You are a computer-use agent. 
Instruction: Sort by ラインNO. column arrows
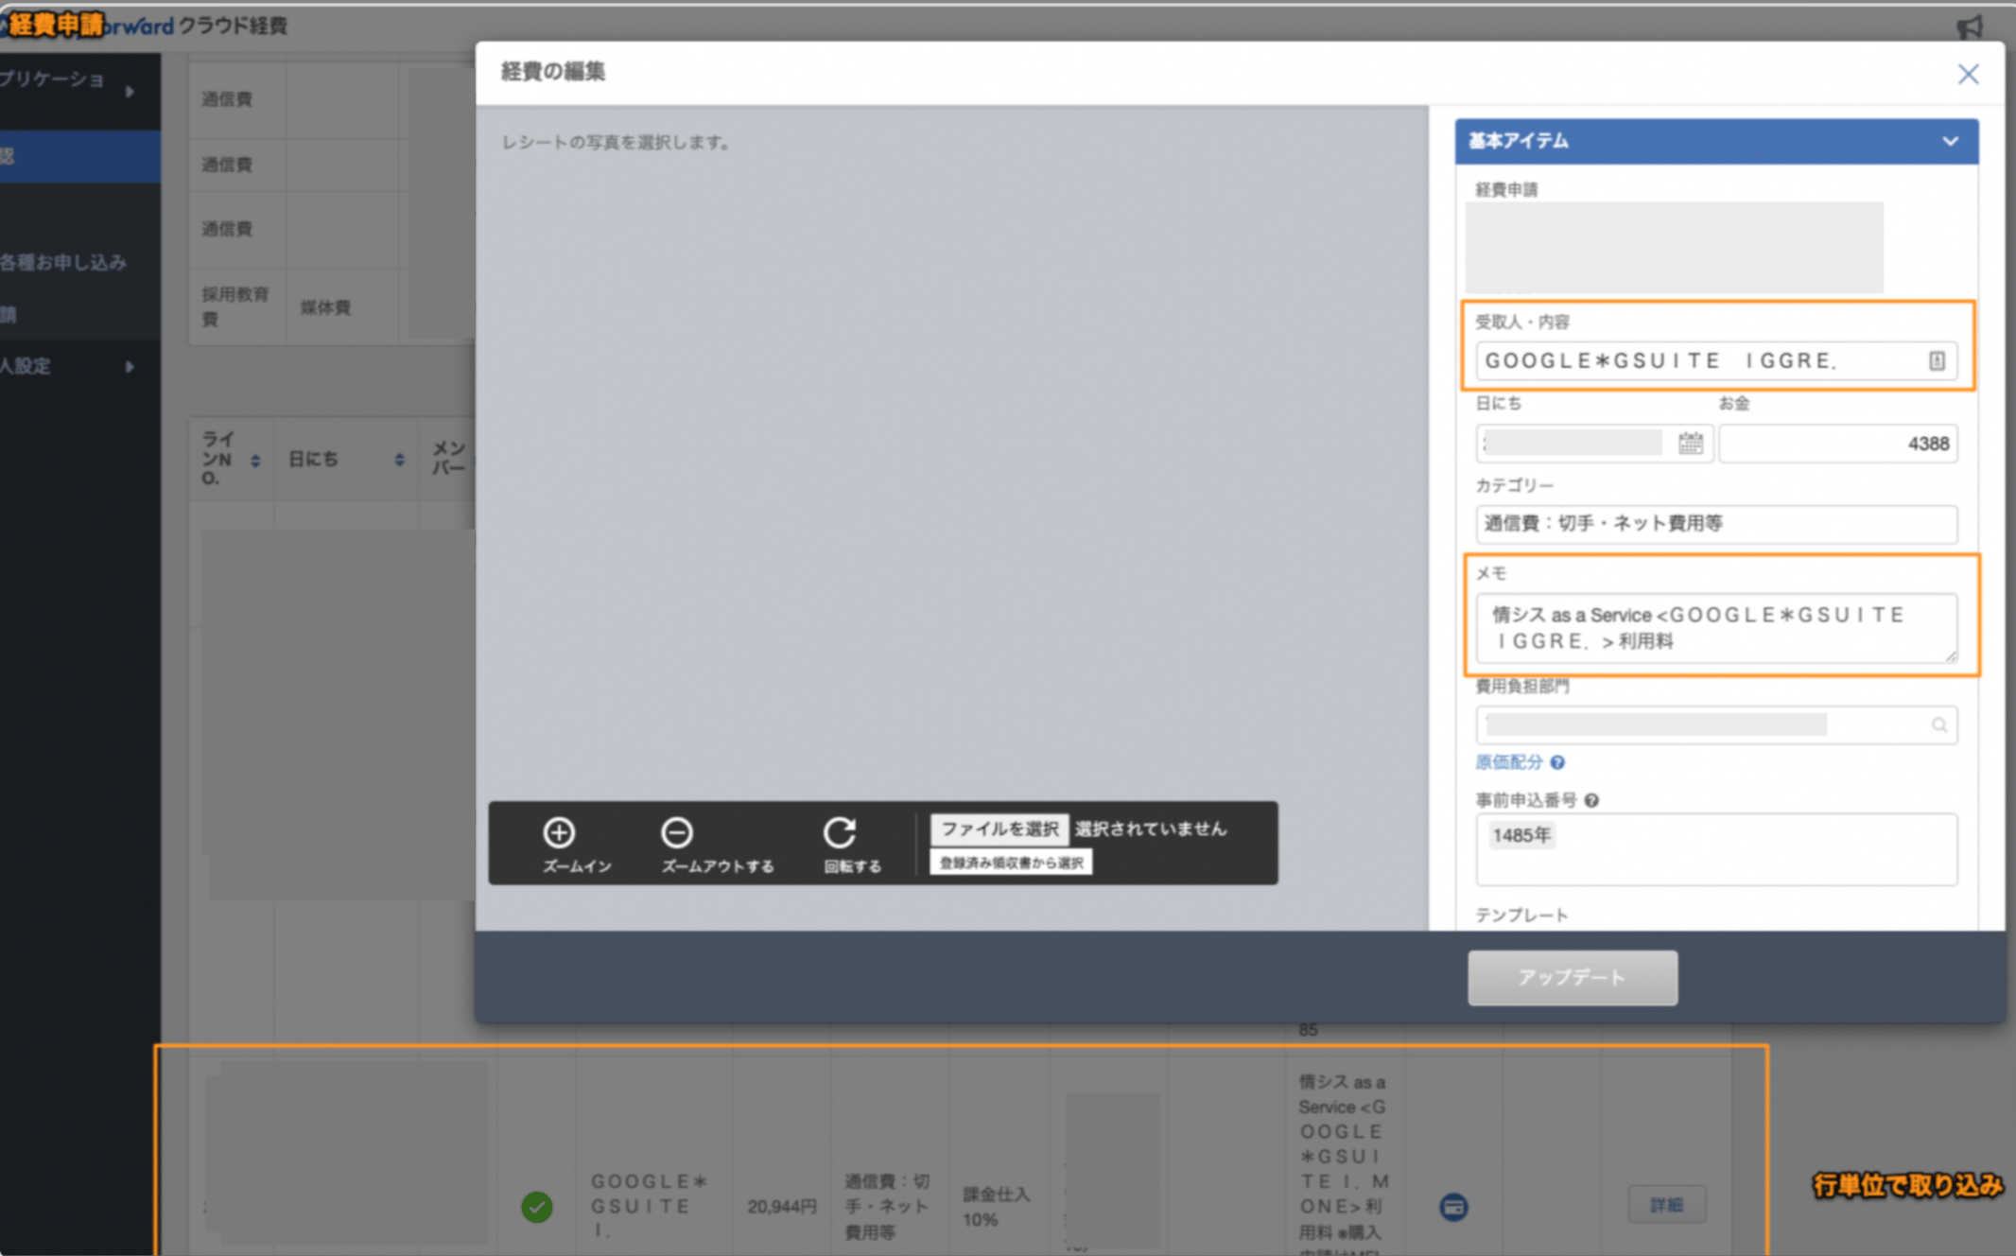pos(255,461)
